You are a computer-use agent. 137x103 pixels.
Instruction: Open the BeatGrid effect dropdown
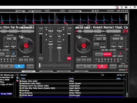tap(117, 39)
